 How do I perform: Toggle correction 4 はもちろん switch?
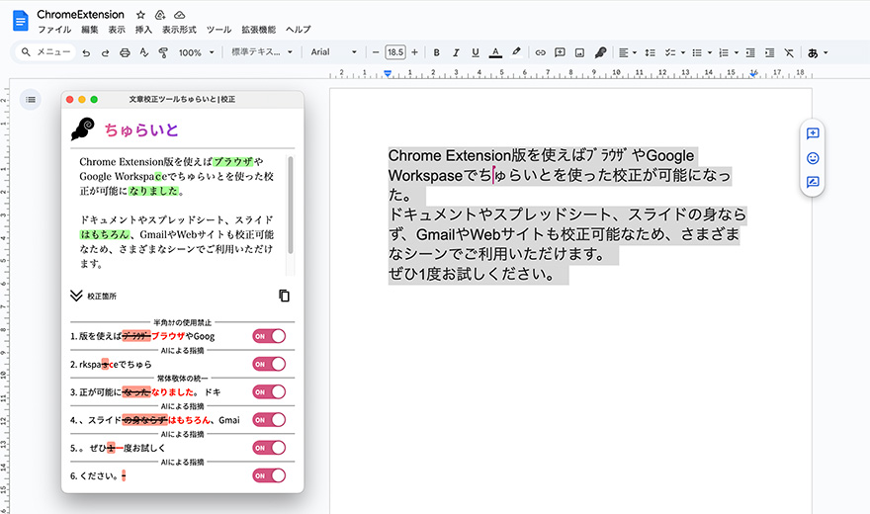(269, 420)
